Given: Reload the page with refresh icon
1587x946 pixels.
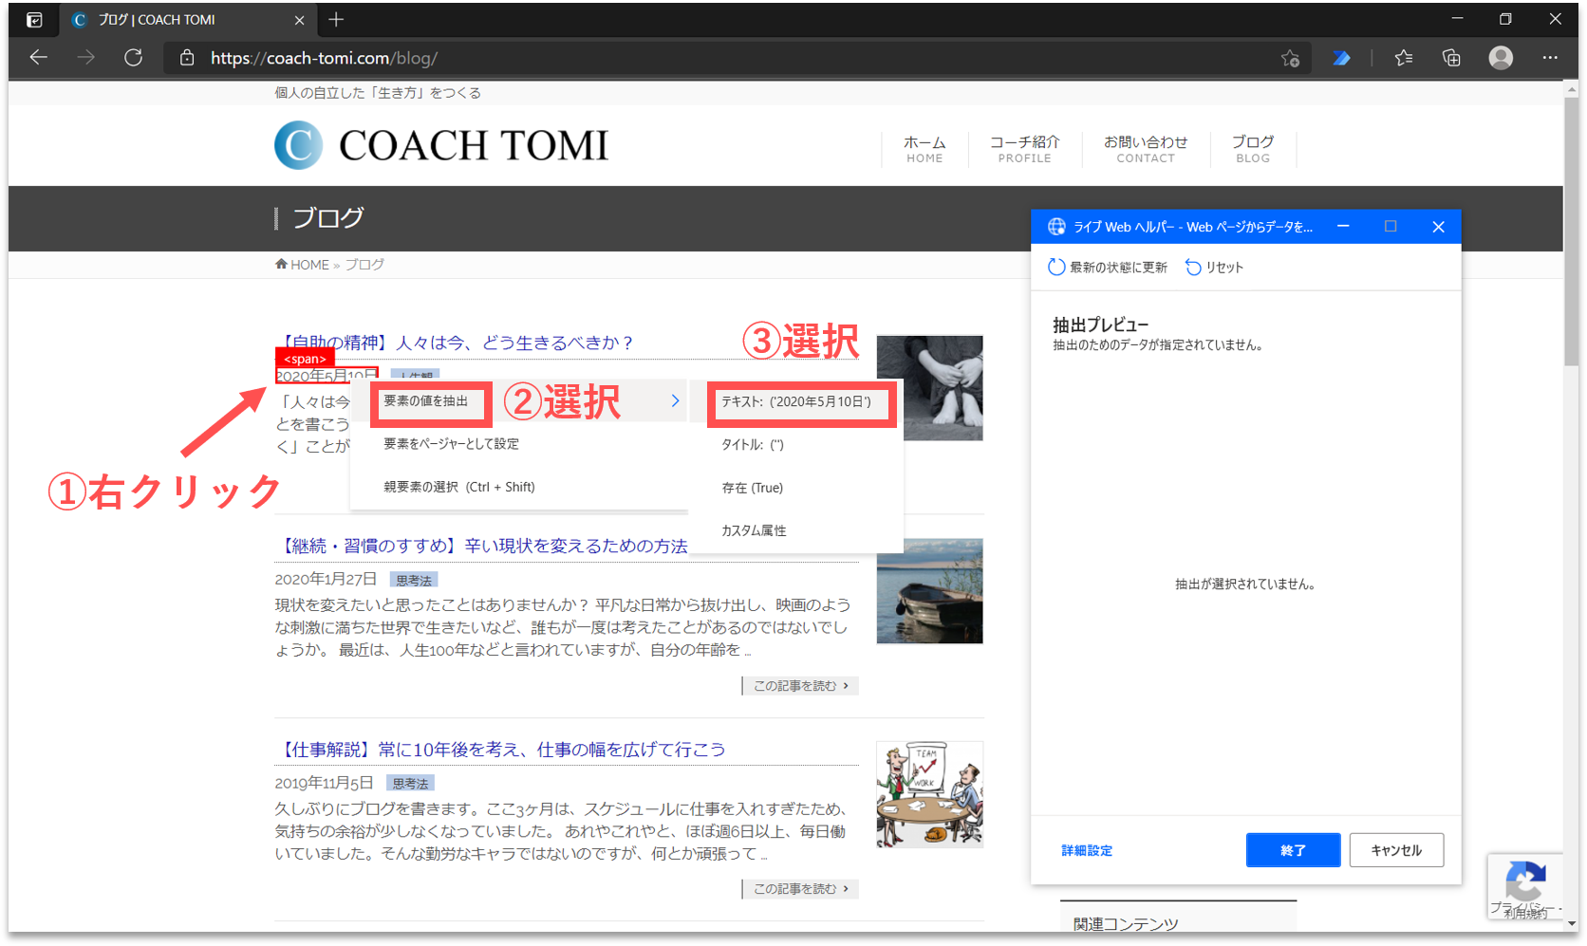Looking at the screenshot, I should tap(134, 58).
